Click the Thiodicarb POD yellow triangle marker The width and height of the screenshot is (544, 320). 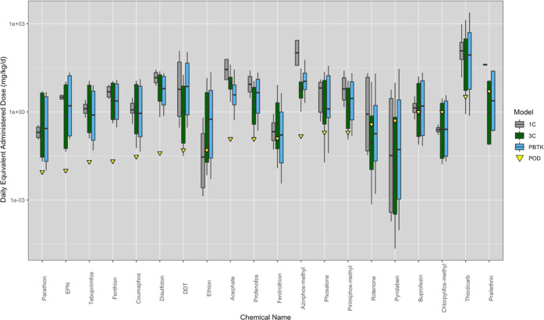(466, 97)
